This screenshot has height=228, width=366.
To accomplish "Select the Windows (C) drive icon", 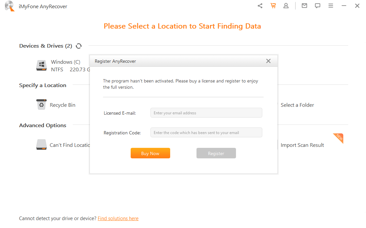I will [41, 65].
